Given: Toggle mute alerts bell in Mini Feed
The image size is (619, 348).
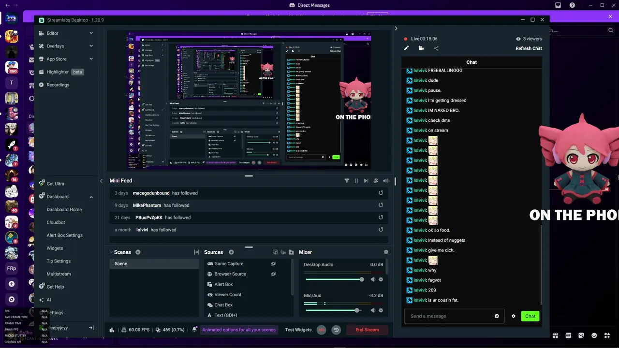Looking at the screenshot, I should tap(376, 181).
